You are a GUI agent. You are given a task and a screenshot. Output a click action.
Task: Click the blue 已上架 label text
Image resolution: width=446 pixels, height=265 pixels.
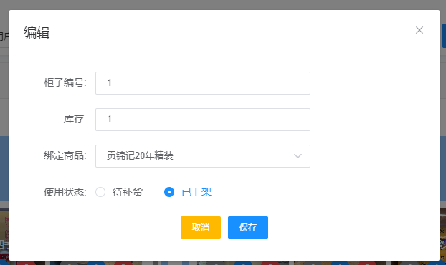(196, 192)
